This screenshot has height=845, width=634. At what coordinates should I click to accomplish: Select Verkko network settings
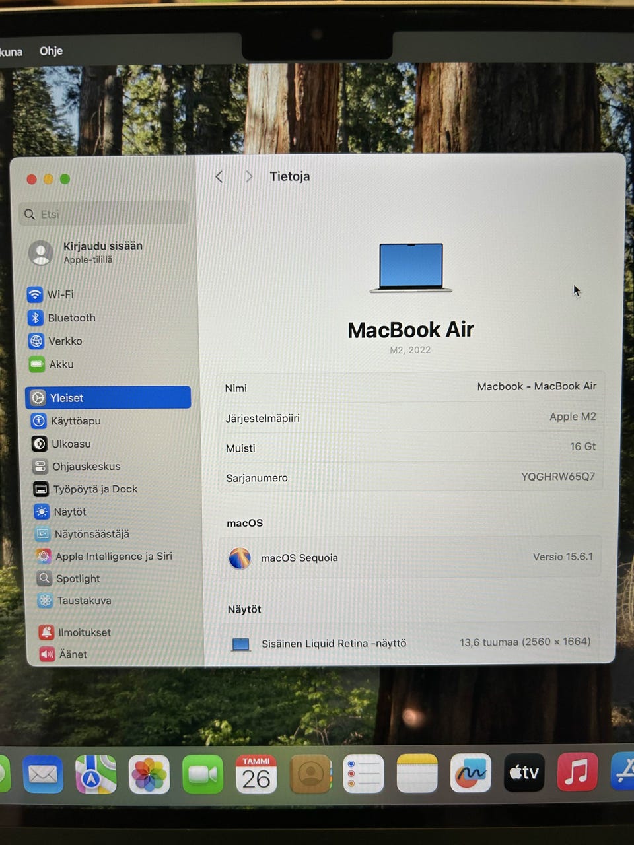coord(55,341)
